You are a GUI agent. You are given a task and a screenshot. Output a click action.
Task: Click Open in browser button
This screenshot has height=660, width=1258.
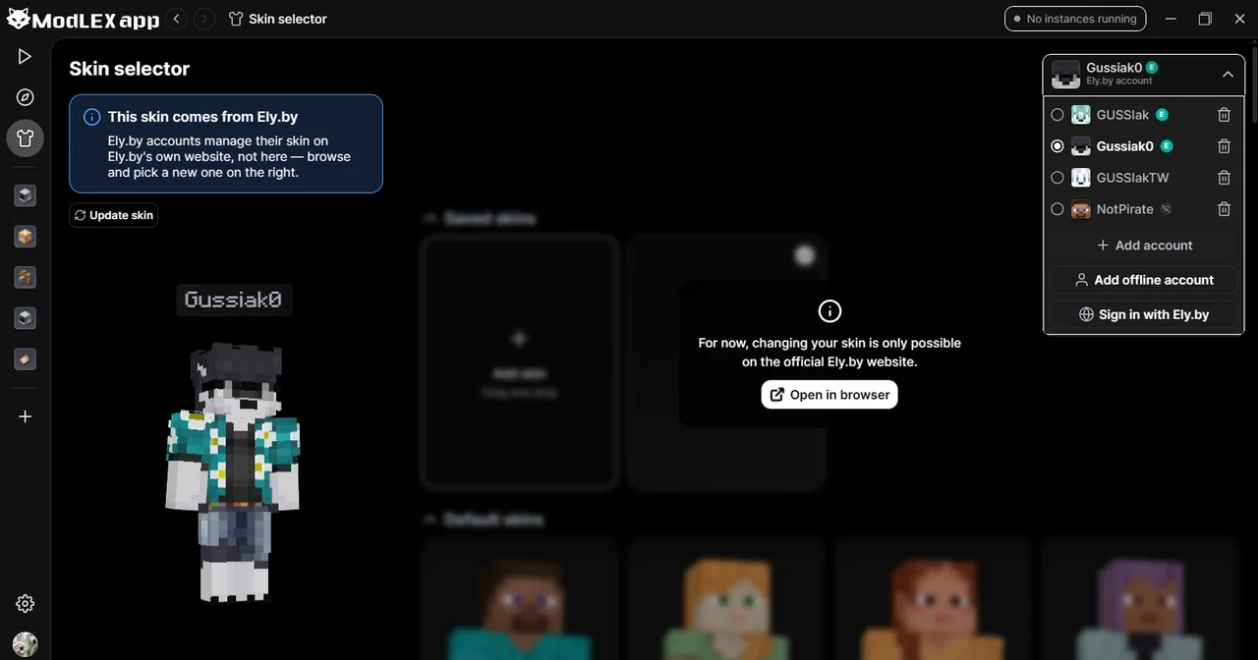pyautogui.click(x=829, y=395)
